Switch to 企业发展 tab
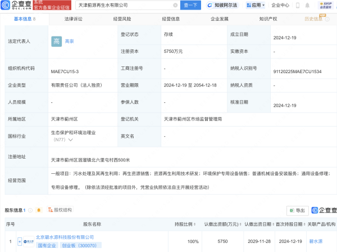 [x=220, y=19]
